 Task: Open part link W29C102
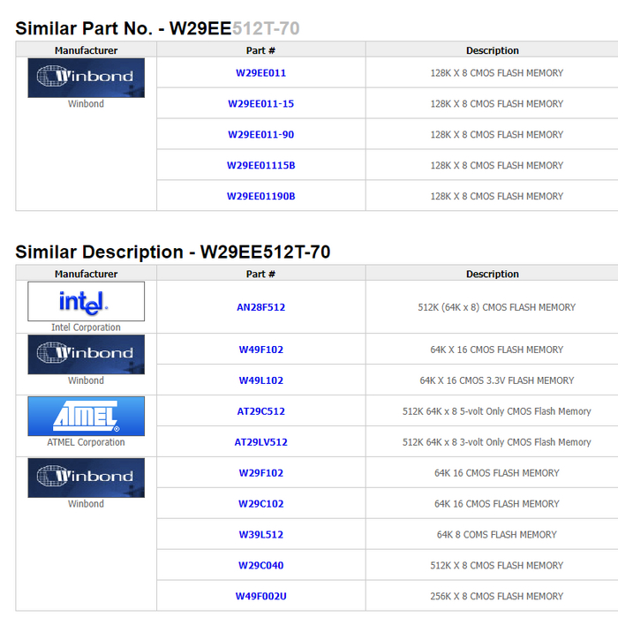[260, 504]
